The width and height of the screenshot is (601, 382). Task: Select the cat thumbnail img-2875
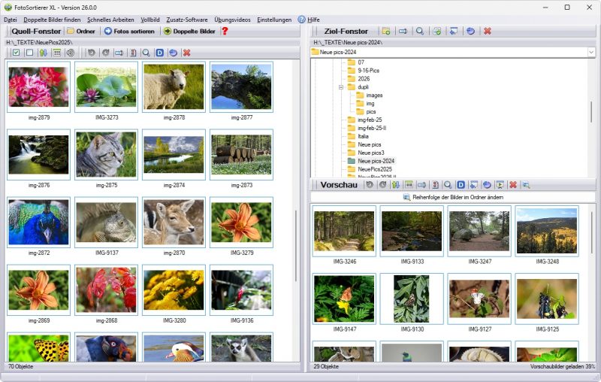tap(106, 154)
